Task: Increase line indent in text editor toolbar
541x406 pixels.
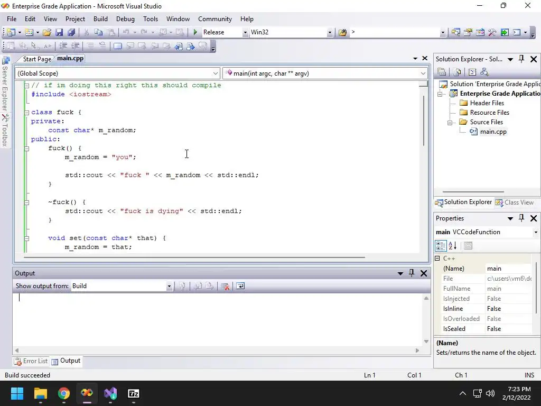Action: point(75,45)
